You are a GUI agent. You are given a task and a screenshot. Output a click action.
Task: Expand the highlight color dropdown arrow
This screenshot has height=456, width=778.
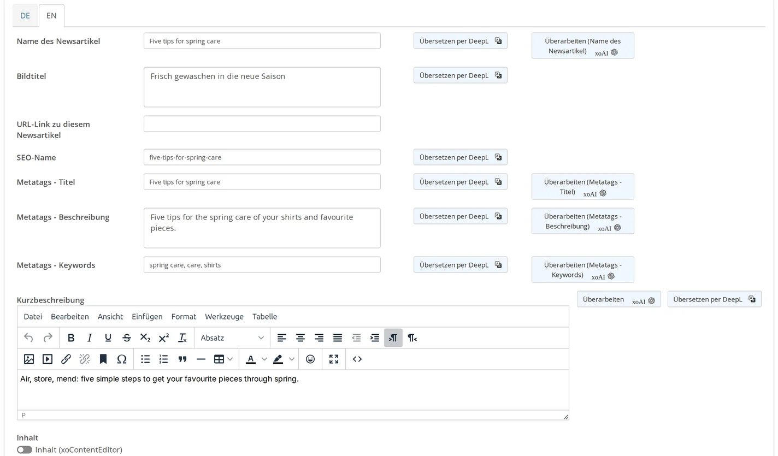click(292, 359)
